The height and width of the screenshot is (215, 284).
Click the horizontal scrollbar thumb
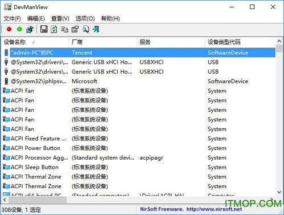coord(38,200)
